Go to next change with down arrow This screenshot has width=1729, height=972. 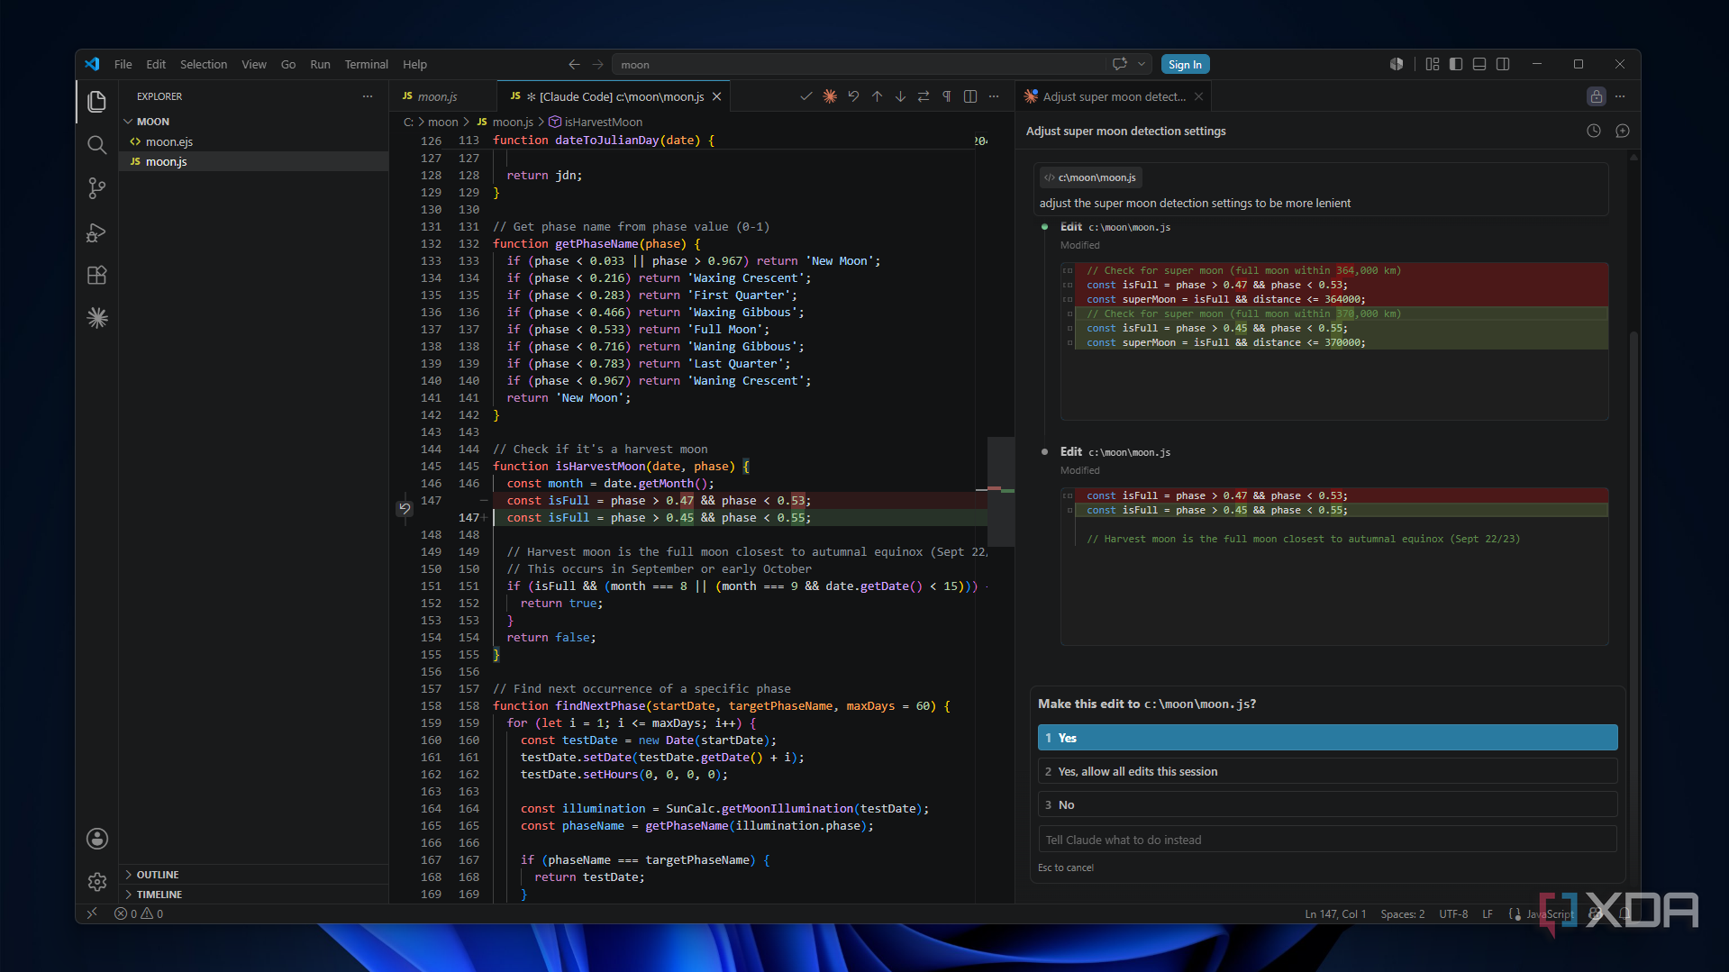point(900,96)
